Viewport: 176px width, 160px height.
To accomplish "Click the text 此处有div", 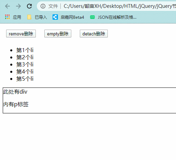I will coord(15,92).
